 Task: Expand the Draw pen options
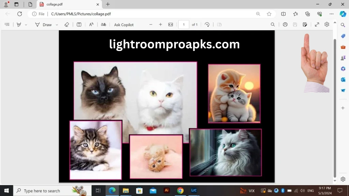point(56,24)
